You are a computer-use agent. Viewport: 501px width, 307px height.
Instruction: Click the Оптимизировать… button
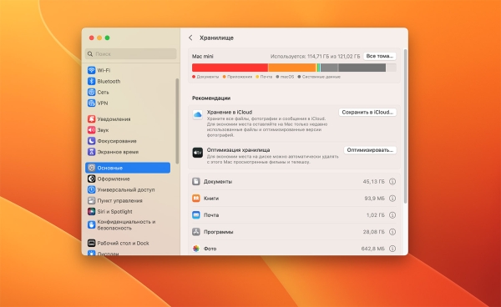[x=370, y=150]
